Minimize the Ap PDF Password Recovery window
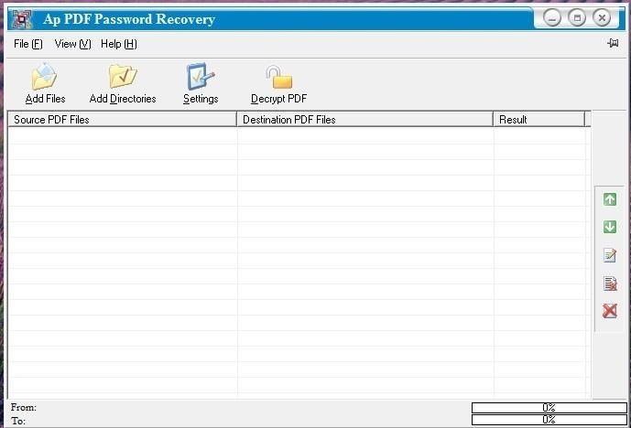 [551, 18]
